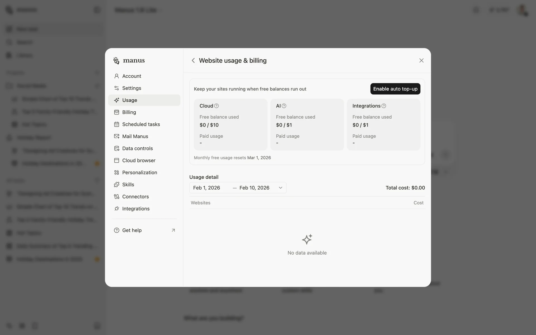The width and height of the screenshot is (536, 335).
Task: Click the Cost column header
Action: [x=418, y=203]
